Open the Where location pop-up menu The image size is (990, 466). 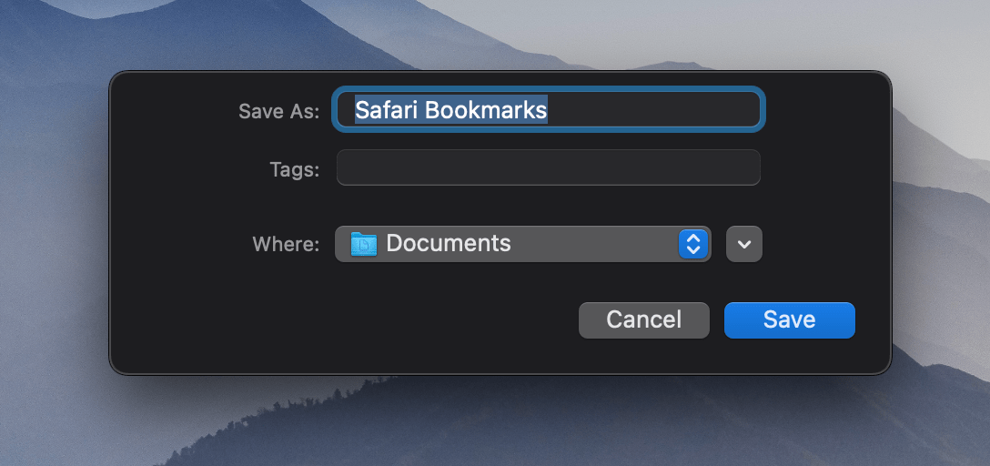521,244
